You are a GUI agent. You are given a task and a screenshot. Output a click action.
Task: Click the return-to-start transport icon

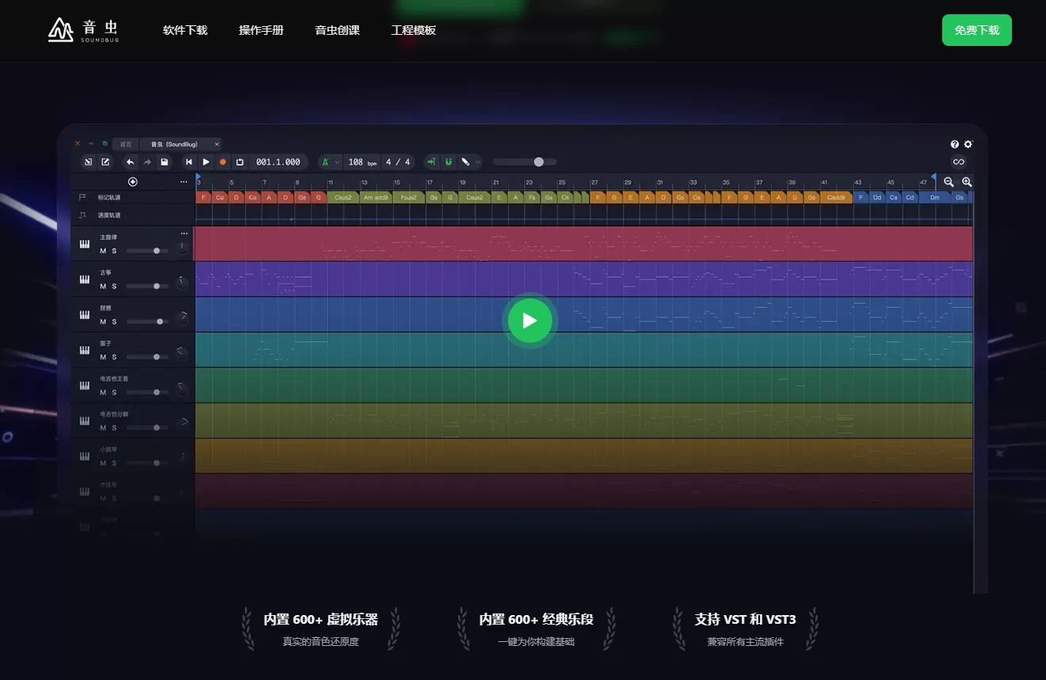coord(189,162)
